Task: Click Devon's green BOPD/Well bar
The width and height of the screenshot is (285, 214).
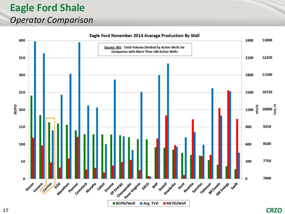Action: (x=31, y=137)
